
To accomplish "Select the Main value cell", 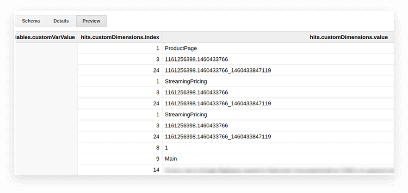I will tap(171, 159).
